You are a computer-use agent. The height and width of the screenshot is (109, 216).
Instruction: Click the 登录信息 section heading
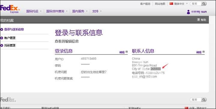(x=64, y=51)
